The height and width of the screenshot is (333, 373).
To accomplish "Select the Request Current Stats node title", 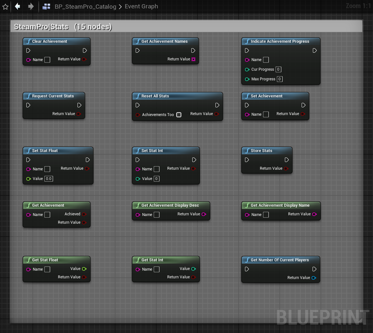I will [x=53, y=96].
